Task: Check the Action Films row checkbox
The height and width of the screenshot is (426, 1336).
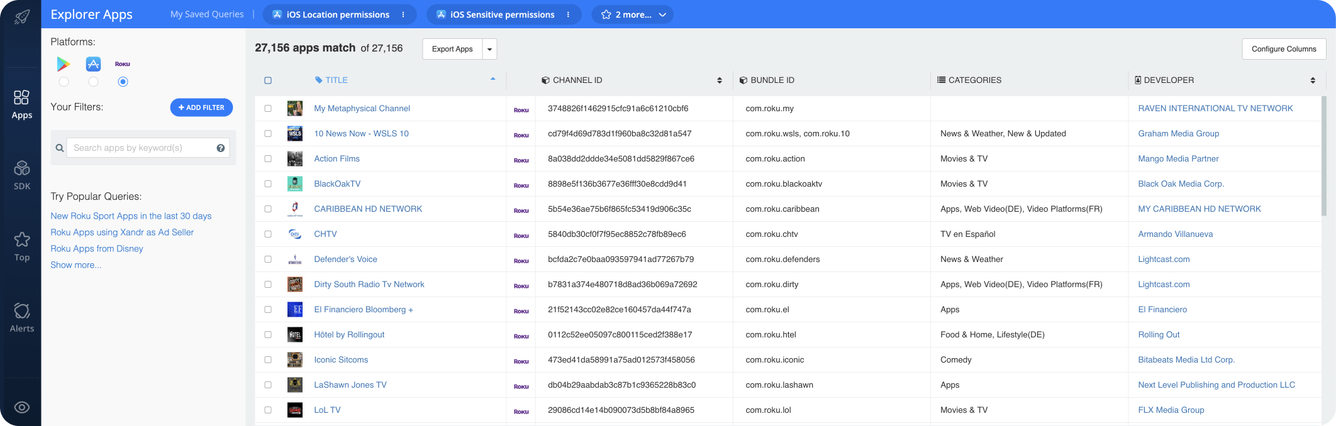Action: click(x=268, y=158)
